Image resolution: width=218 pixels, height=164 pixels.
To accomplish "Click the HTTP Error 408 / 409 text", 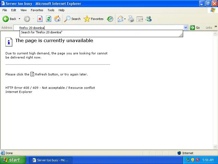I will 50,88.
